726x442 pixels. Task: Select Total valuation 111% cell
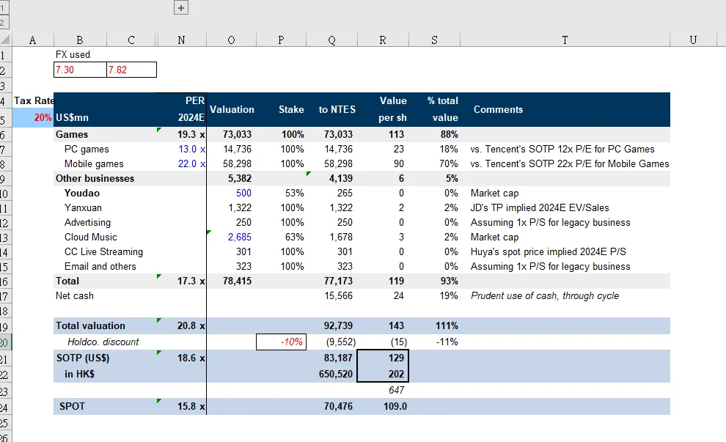click(434, 326)
